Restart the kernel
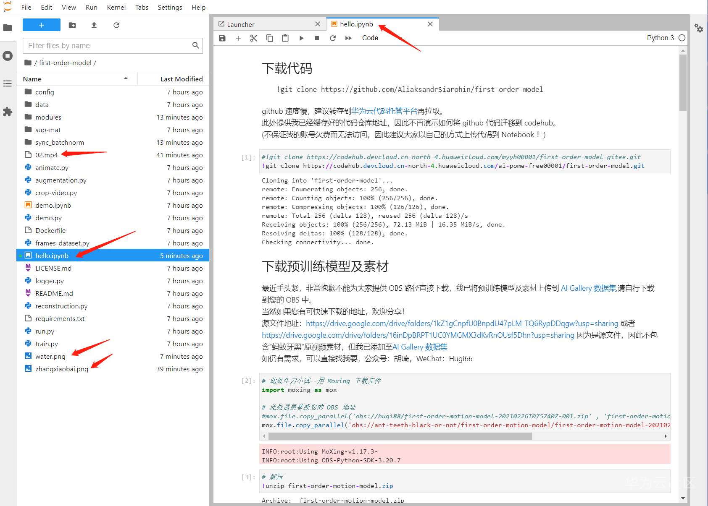Screen dimensions: 708x506 click(x=333, y=38)
